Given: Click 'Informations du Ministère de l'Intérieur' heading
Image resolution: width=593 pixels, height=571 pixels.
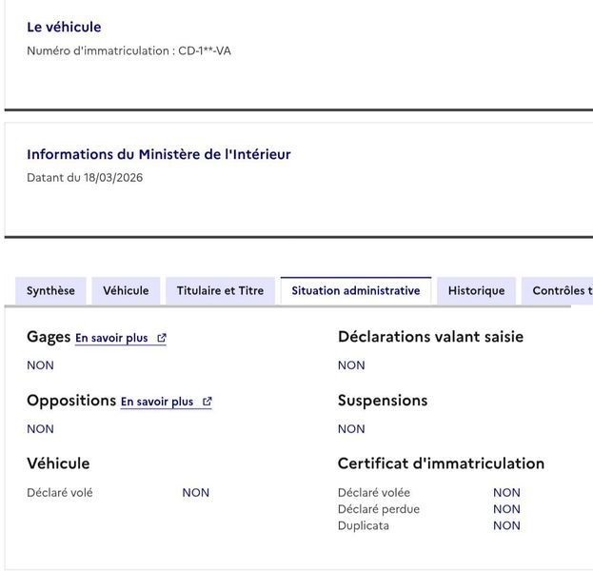Looking at the screenshot, I should point(158,154).
